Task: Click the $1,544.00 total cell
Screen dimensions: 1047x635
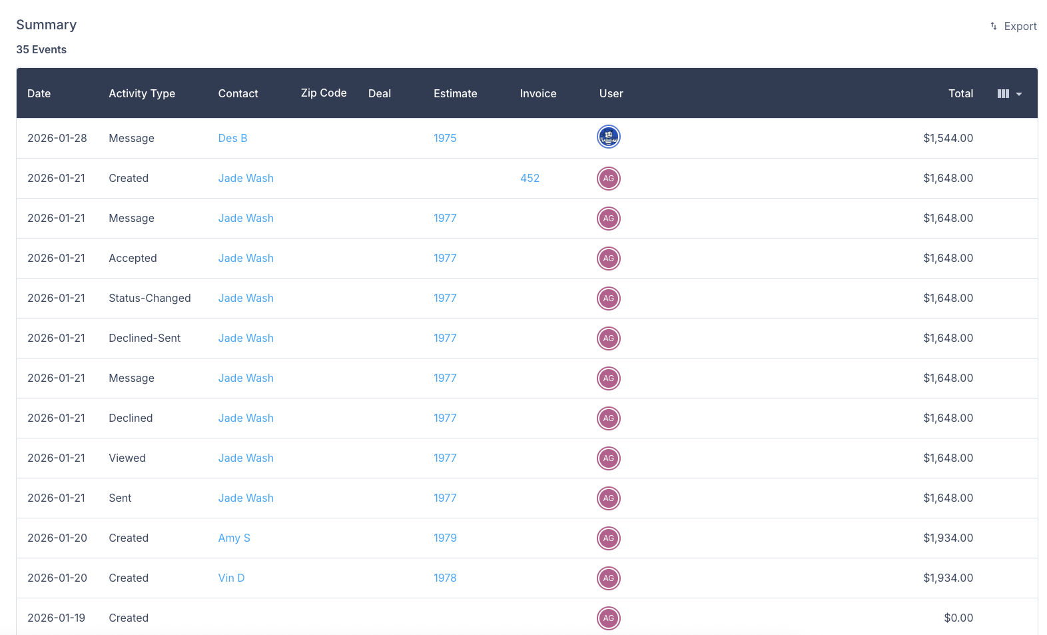Action: [948, 139]
